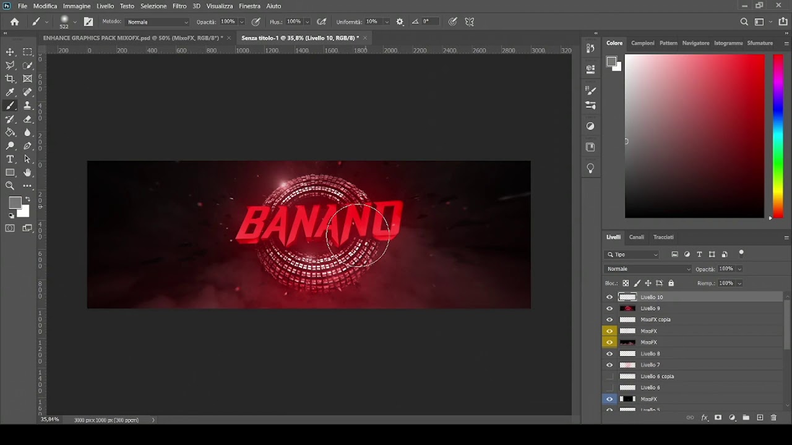Image resolution: width=792 pixels, height=445 pixels.
Task: Select the History Brush tool
Action: [10, 119]
